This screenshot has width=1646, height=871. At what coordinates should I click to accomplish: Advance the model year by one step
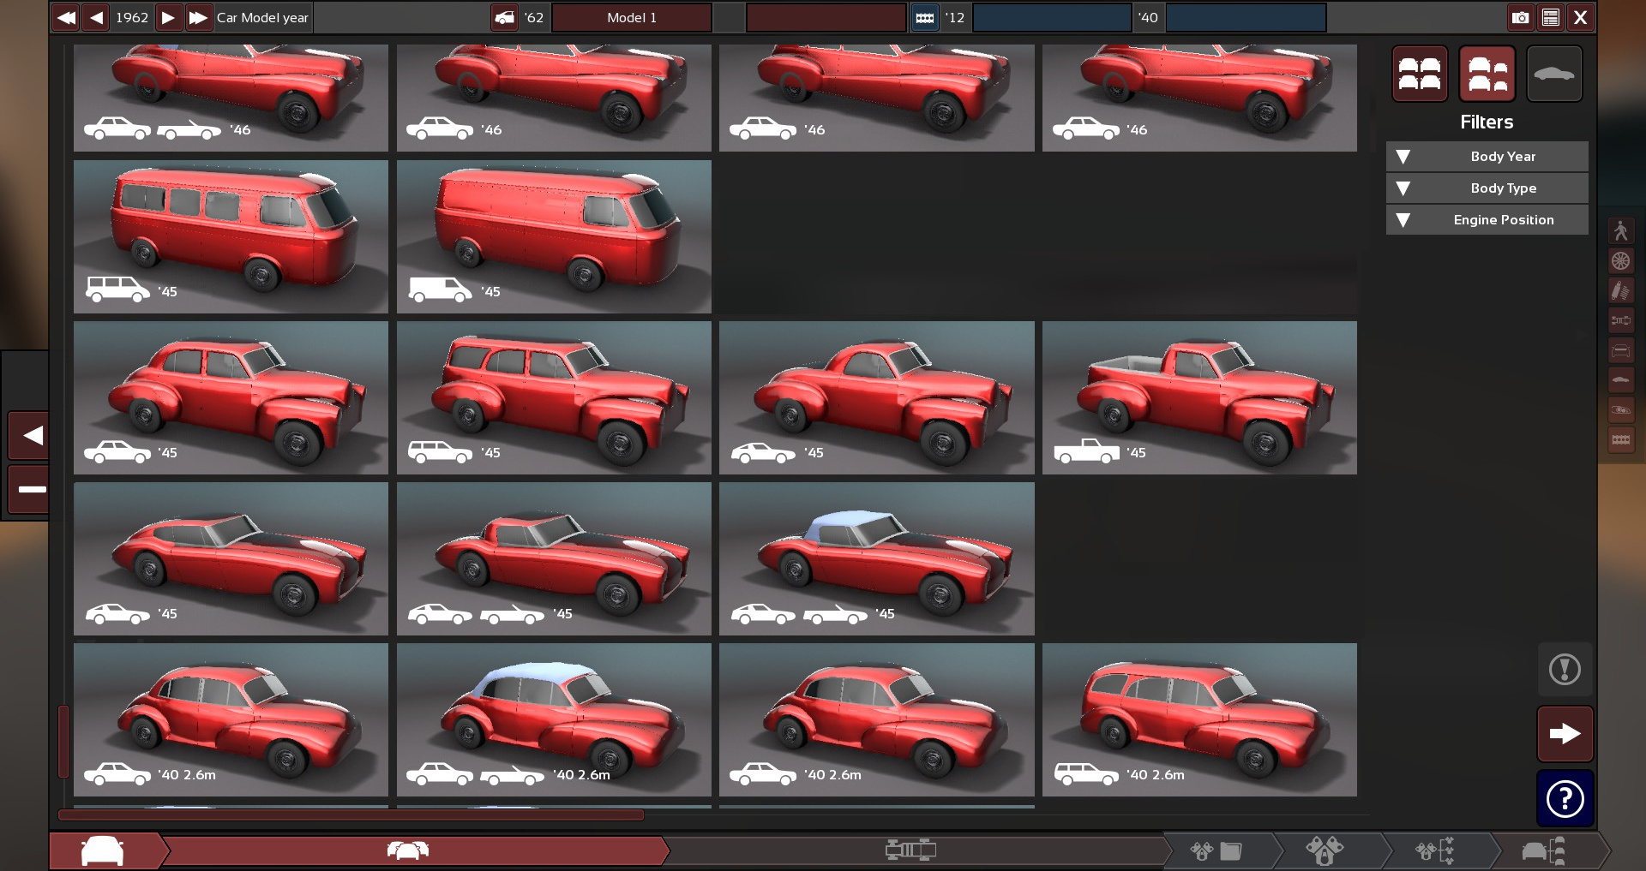(x=169, y=17)
